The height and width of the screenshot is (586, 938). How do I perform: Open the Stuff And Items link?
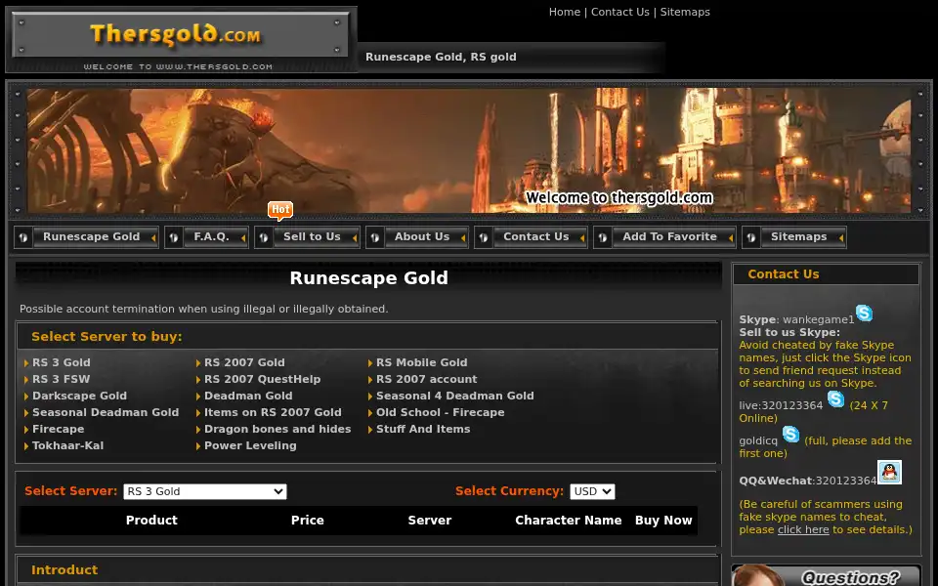pyautogui.click(x=423, y=430)
